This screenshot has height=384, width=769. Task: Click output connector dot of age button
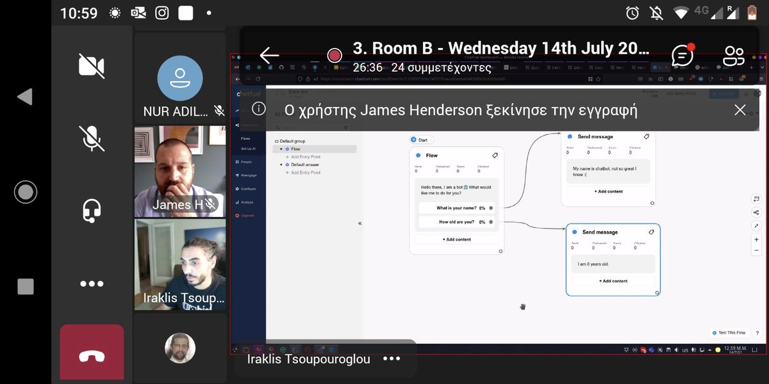click(491, 222)
